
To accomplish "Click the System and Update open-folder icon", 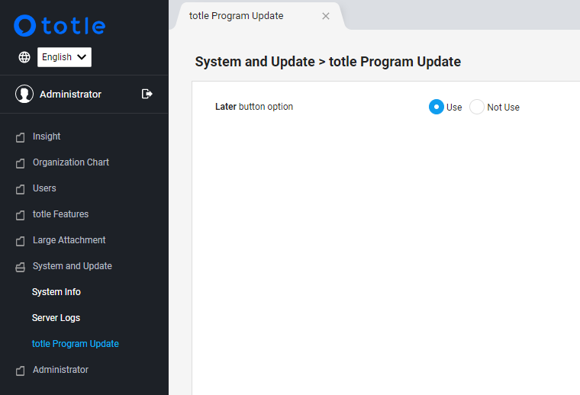I will point(21,267).
